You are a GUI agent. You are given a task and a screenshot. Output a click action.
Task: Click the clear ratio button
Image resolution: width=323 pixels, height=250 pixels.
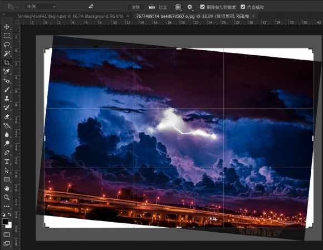pos(135,7)
